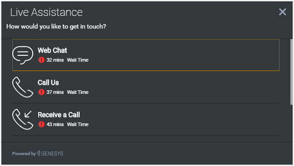
Task: Click the red alert icon under Receive a Call
Action: 41,124
